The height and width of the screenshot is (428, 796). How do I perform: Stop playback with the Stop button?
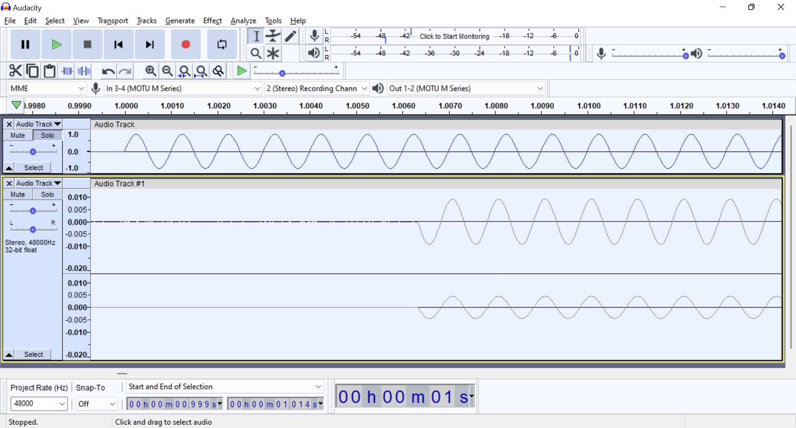[x=87, y=44]
